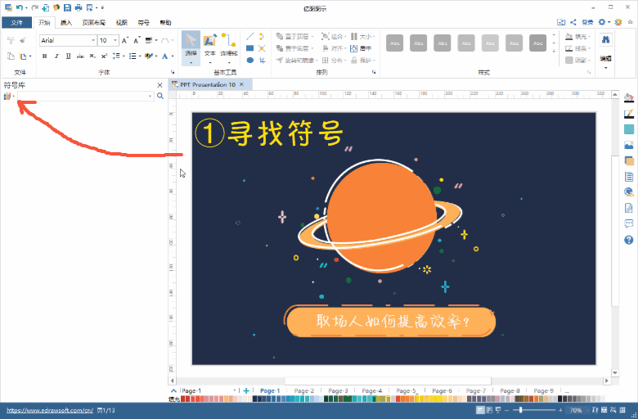Viewport: 638px width, 419px height.
Task: Toggle Subscript formatting
Action: pos(92,56)
